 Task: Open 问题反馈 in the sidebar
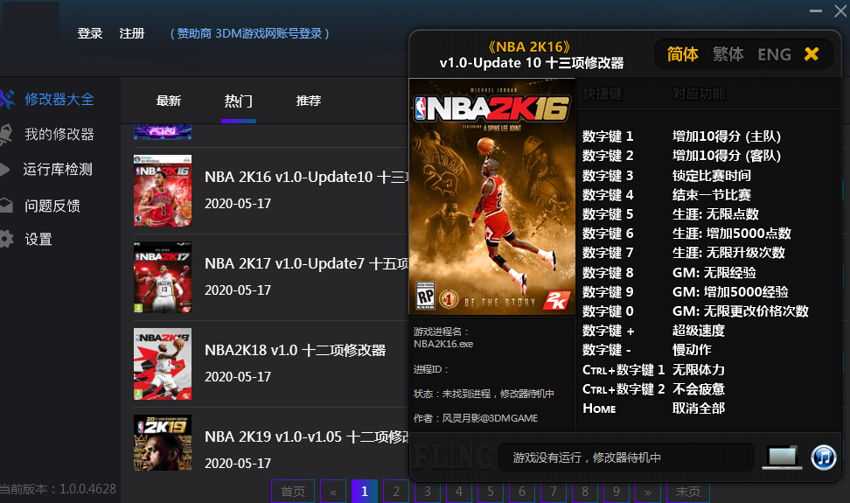pyautogui.click(x=52, y=206)
